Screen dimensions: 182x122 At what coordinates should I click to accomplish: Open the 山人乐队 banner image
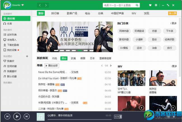75,37
